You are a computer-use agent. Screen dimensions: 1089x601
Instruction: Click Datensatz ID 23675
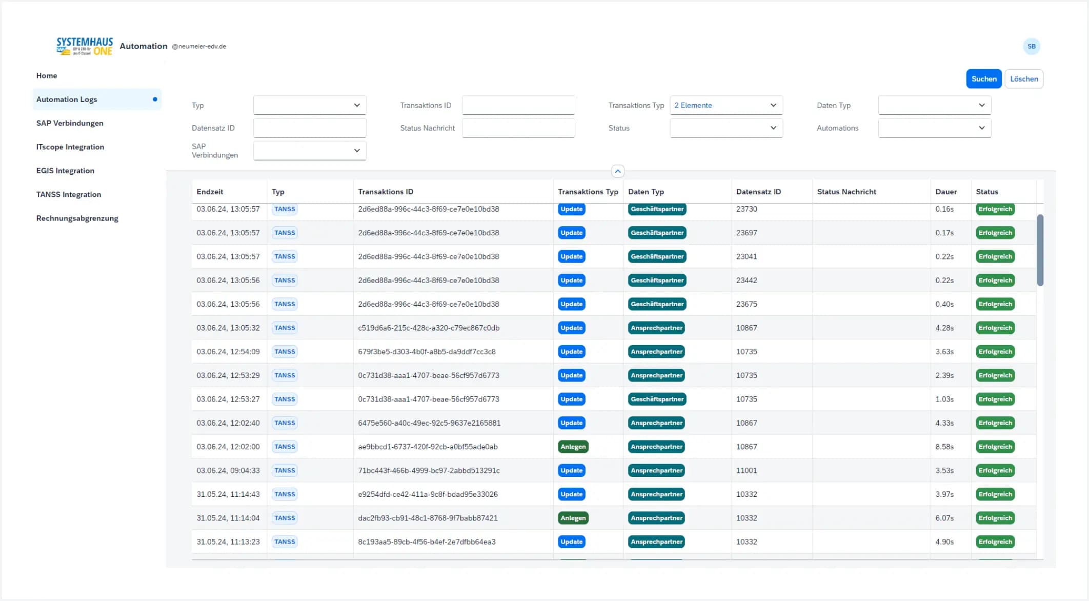(x=747, y=304)
